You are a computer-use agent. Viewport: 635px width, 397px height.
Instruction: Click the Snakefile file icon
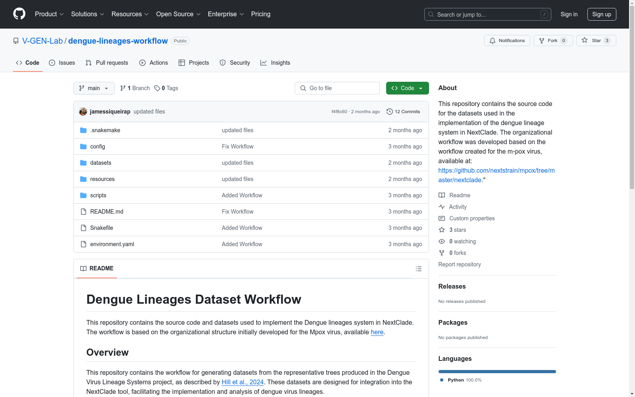[83, 228]
